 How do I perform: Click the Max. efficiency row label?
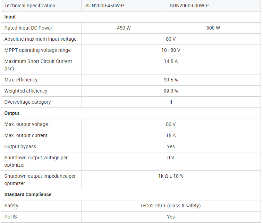point(21,80)
